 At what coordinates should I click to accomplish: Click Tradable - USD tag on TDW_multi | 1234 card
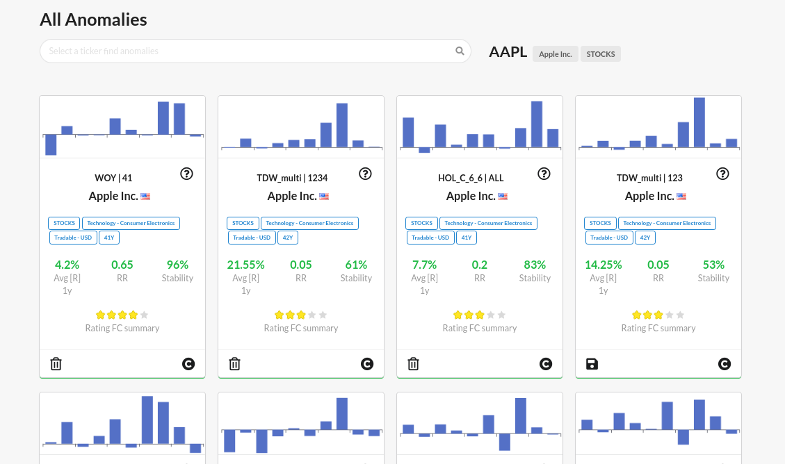coord(252,238)
